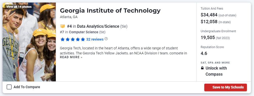Expand description with READ MORE

71,57
